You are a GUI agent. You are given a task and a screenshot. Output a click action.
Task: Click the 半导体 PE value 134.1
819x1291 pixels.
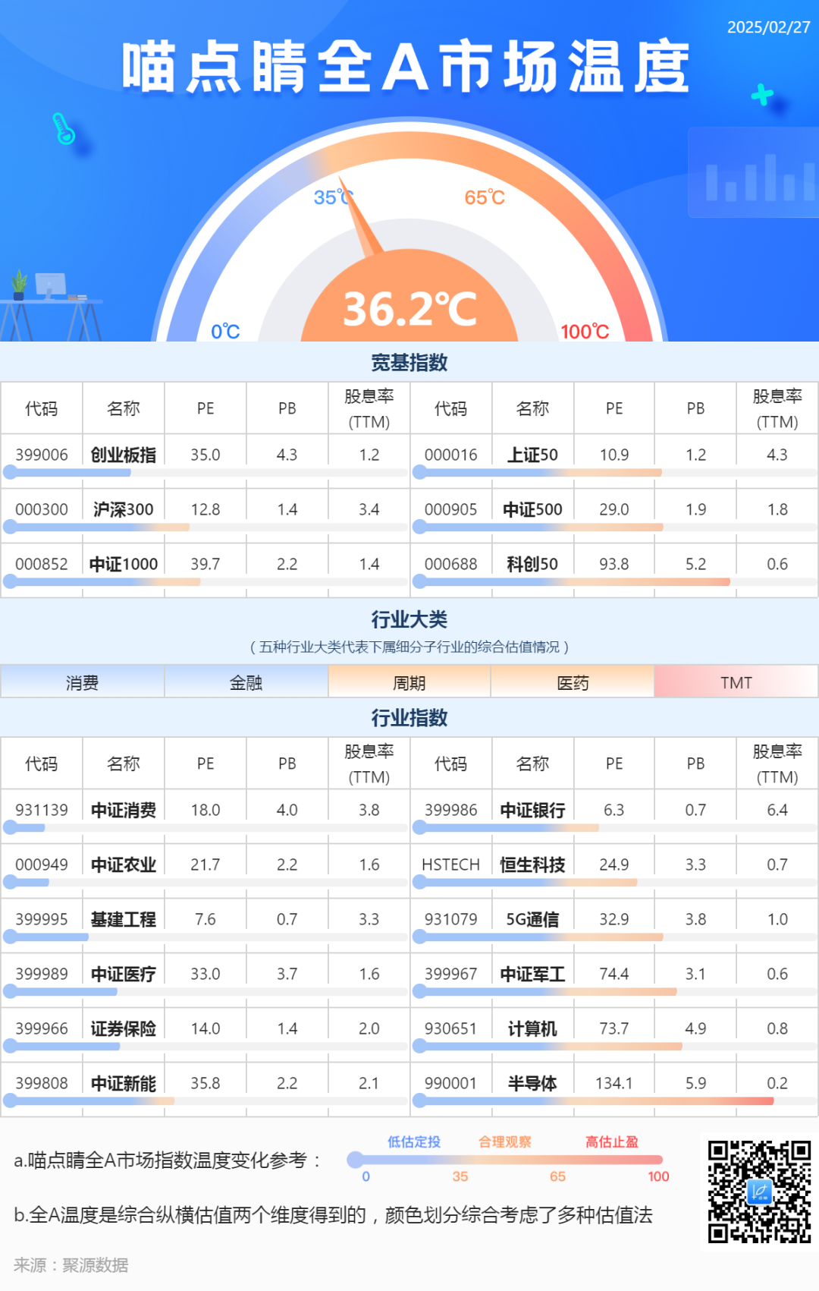[x=614, y=1083]
